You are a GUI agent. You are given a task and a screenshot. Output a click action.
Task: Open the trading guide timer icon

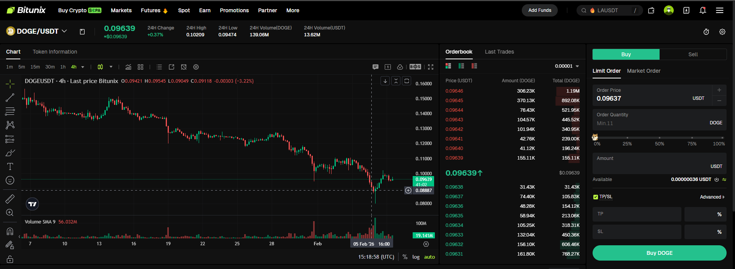point(706,32)
